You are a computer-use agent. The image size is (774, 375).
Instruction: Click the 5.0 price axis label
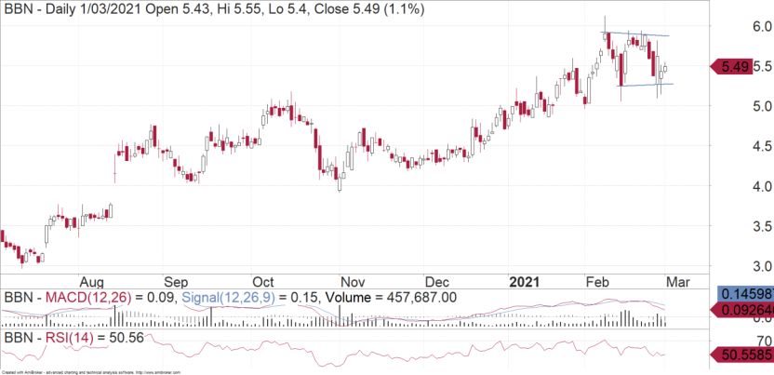pyautogui.click(x=760, y=106)
